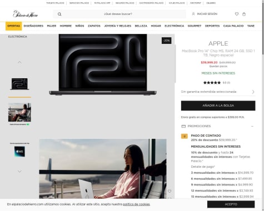Open Servicios Palacio top link

click(79, 3)
